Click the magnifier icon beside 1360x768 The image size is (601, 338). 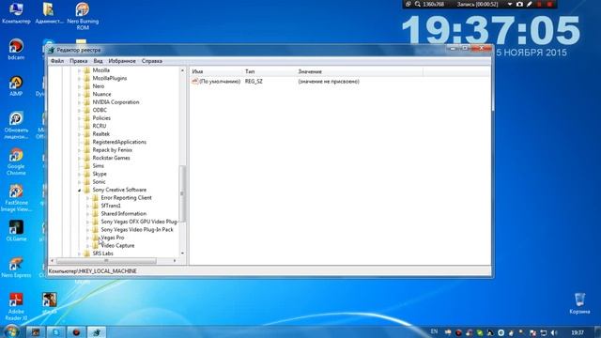pyautogui.click(x=417, y=4)
